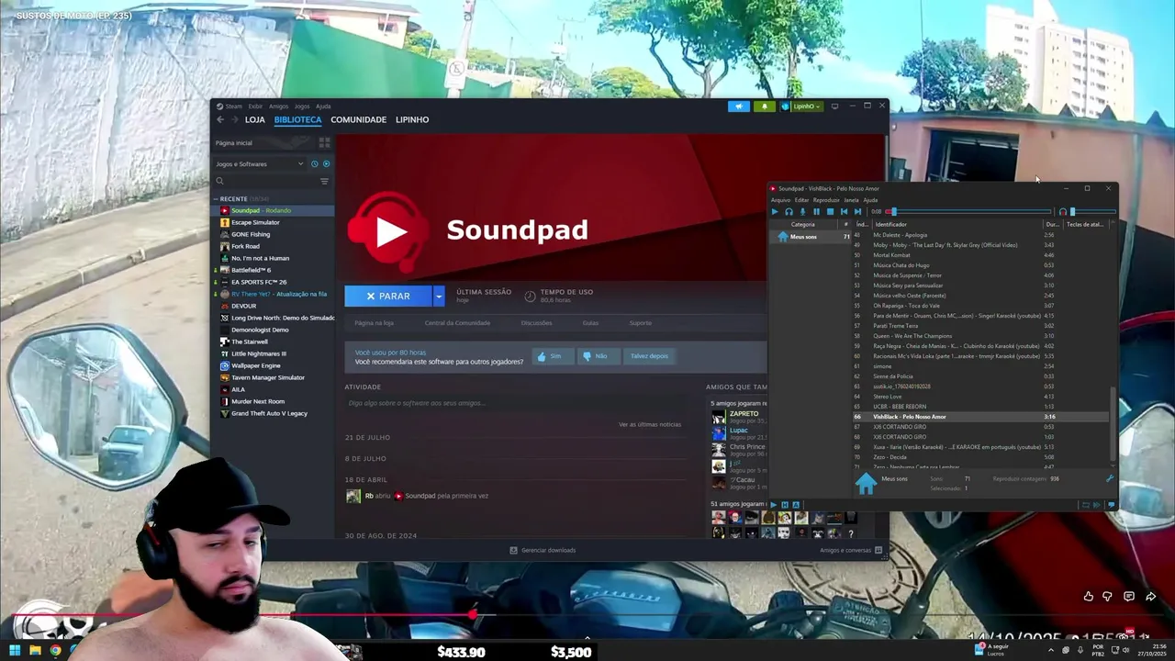Open the Ajuda menu in Soundpad
This screenshot has height=661, width=1175.
(x=870, y=200)
